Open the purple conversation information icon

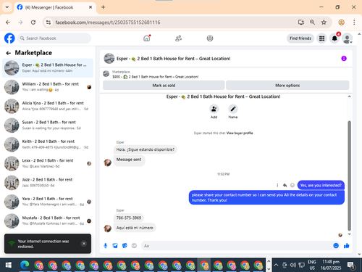(344, 59)
